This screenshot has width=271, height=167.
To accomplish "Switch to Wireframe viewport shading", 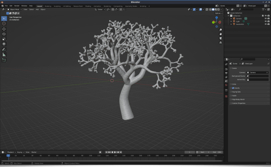I will coord(210,9).
